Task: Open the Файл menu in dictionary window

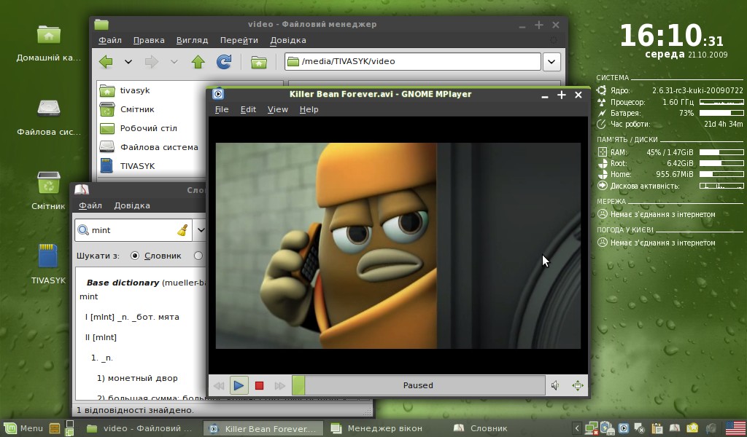Action: (90, 205)
